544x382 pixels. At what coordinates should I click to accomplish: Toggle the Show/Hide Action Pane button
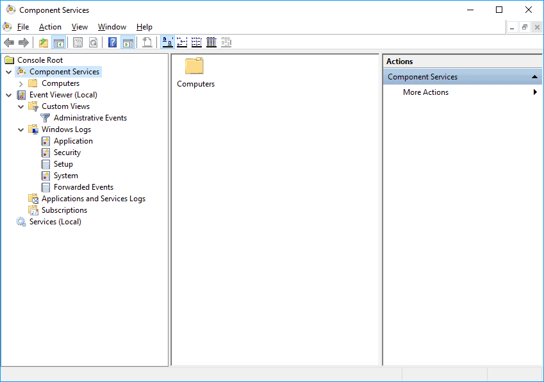(128, 43)
